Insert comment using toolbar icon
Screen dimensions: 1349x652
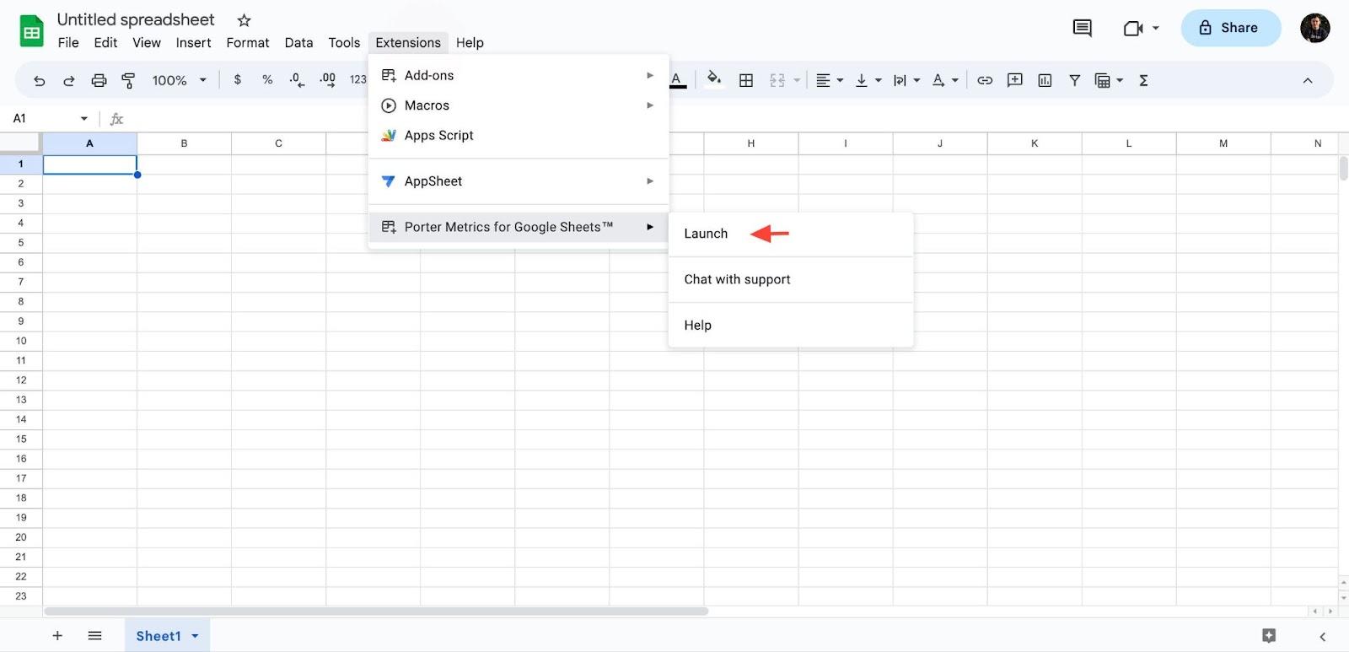point(1015,80)
